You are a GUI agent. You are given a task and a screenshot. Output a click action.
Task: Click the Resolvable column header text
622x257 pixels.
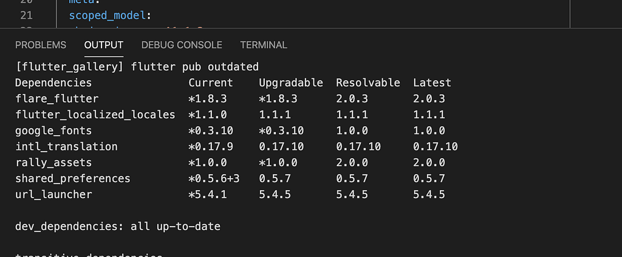click(368, 82)
